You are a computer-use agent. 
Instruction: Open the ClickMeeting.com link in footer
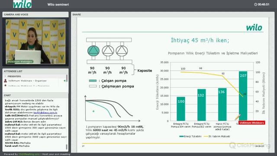29,154
